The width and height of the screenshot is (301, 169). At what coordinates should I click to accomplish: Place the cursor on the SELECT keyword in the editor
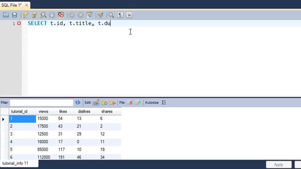point(37,23)
